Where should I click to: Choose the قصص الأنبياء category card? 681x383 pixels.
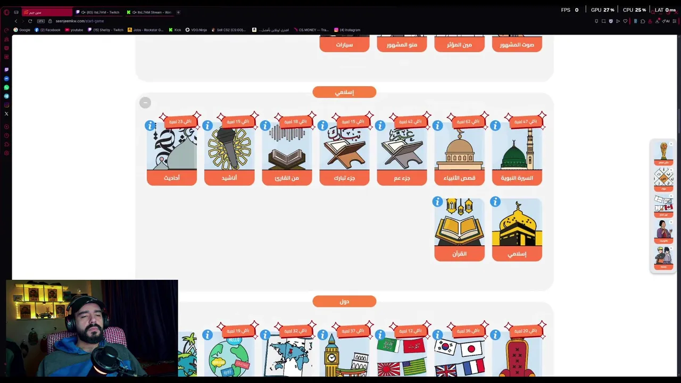[x=459, y=154]
